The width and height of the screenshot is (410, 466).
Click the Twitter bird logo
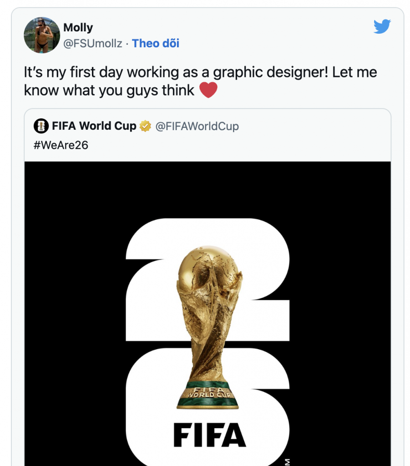[x=382, y=27]
